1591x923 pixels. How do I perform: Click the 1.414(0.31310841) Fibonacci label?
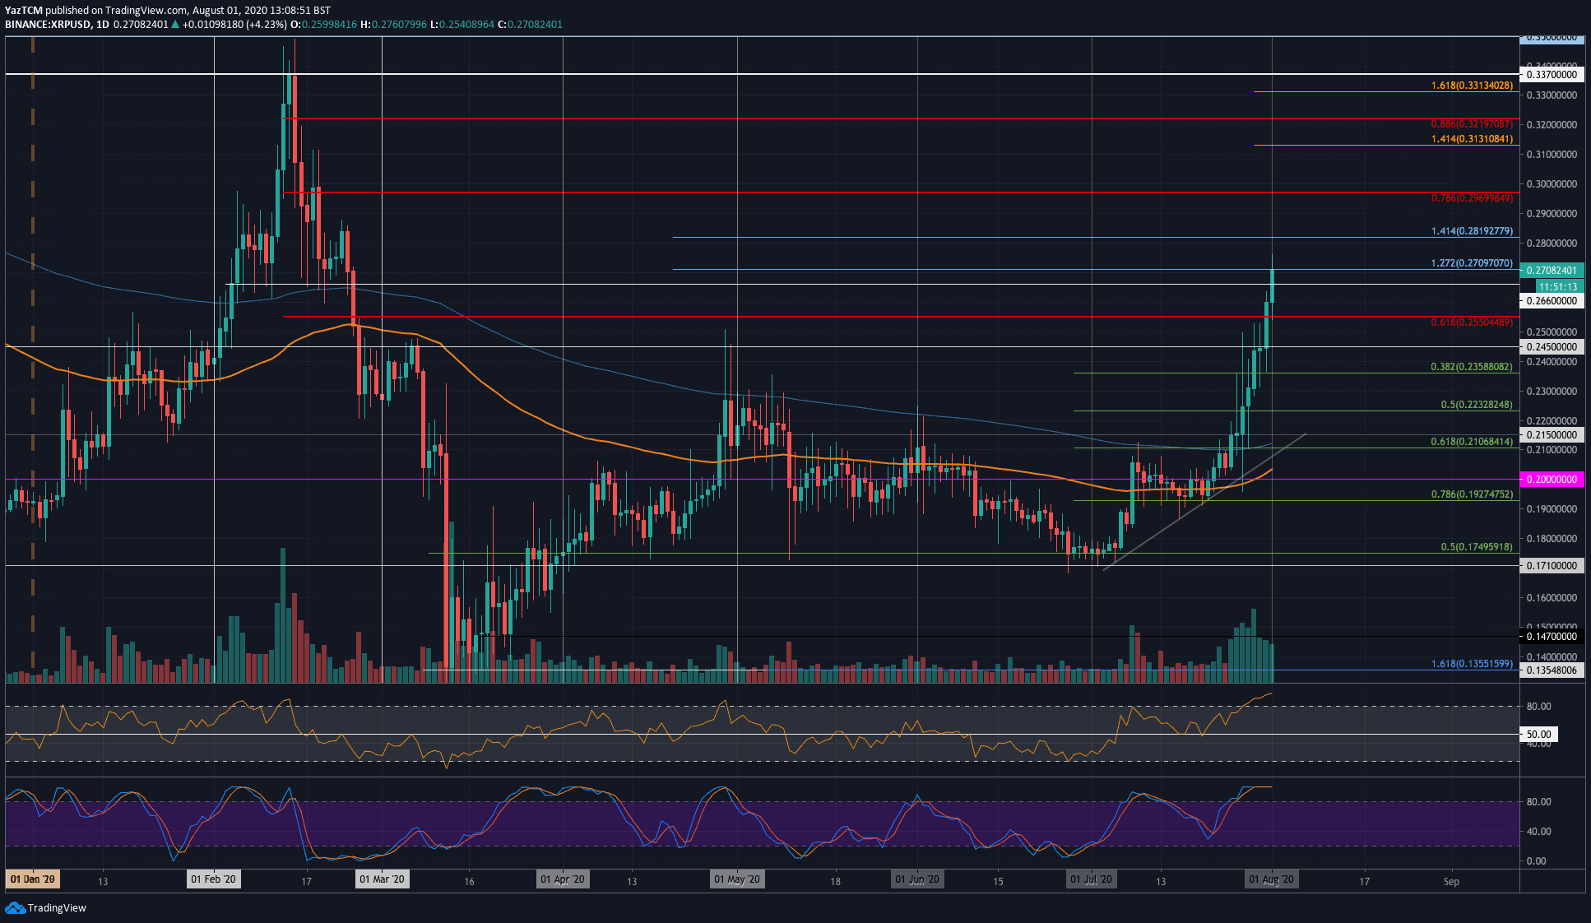pos(1471,139)
